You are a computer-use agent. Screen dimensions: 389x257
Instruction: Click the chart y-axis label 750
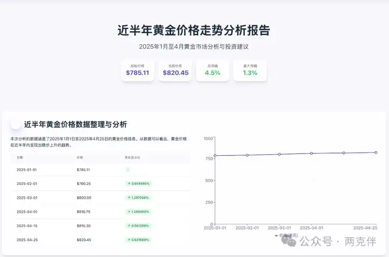209,158
